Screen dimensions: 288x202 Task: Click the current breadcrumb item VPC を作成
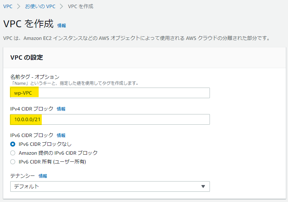pos(81,6)
